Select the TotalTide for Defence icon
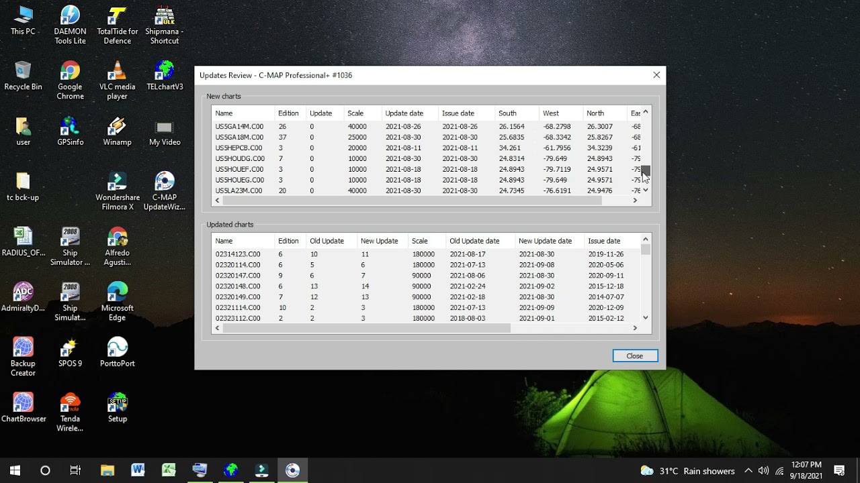Viewport: 860px width, 483px height. (x=117, y=25)
